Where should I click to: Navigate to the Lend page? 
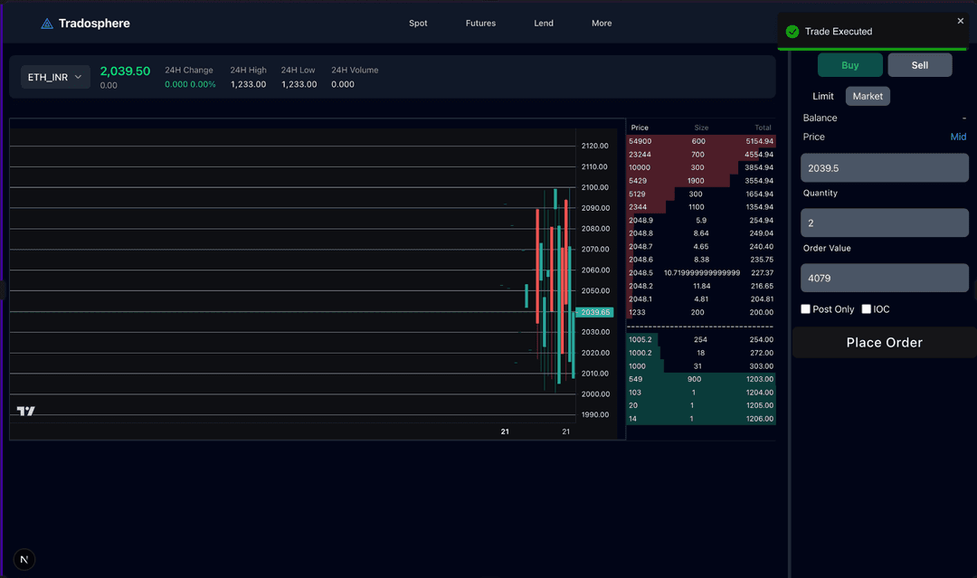544,24
